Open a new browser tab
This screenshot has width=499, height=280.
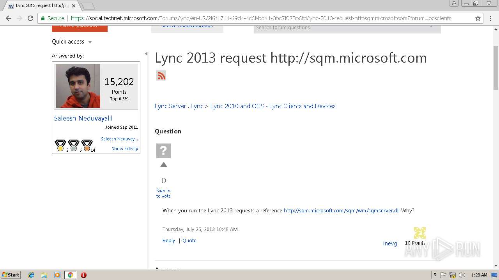click(88, 6)
